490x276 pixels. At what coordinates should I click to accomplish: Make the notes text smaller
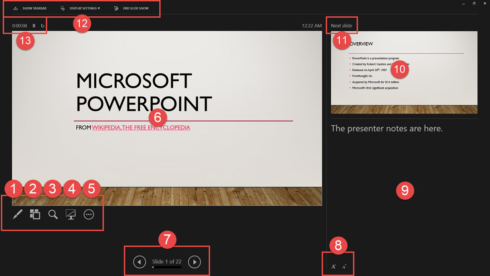click(344, 266)
